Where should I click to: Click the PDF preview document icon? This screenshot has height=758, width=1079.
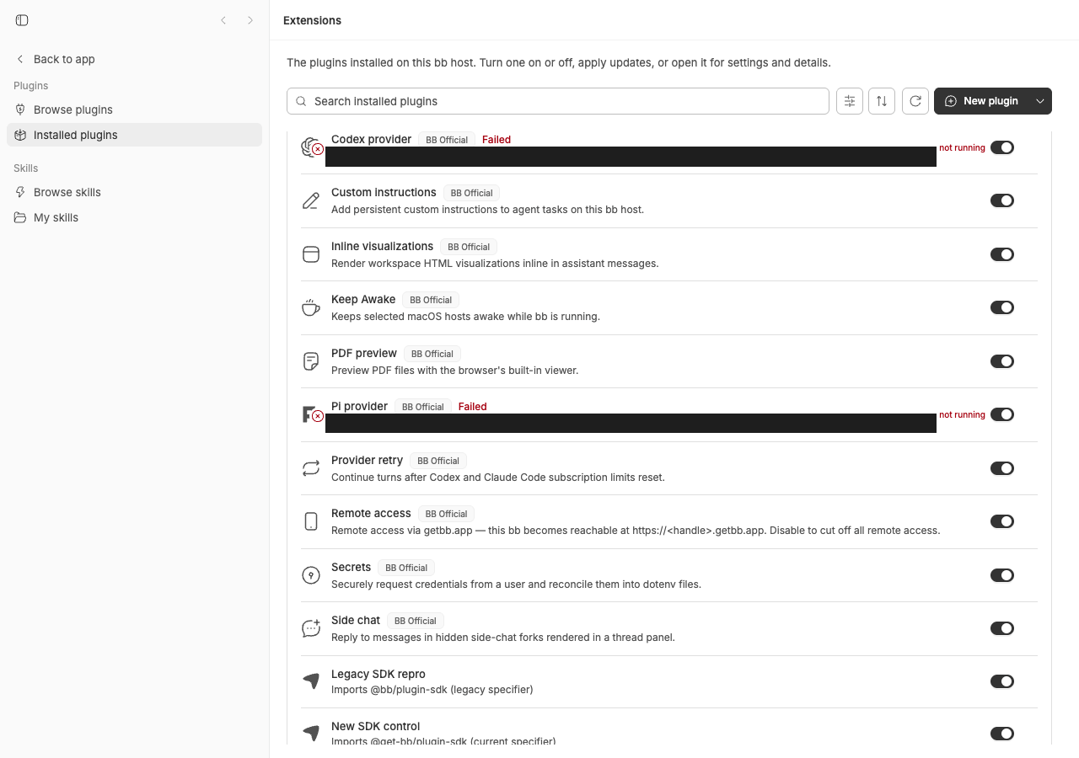(311, 361)
